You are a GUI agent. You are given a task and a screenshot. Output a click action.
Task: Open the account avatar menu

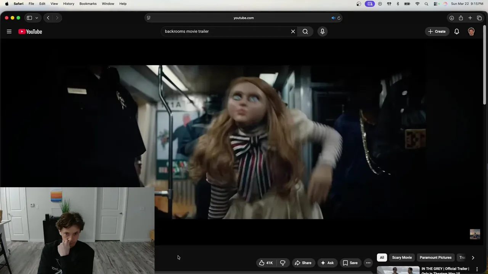tap(471, 32)
